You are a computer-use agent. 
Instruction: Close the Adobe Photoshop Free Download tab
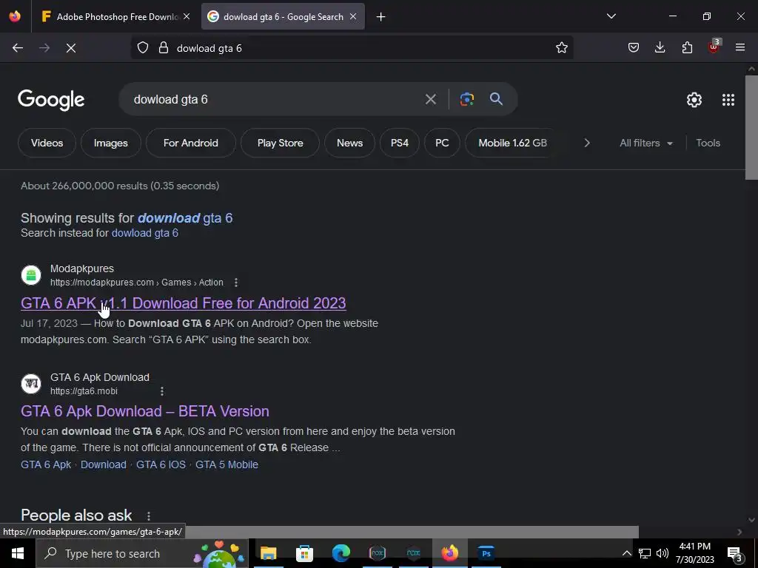[187, 17]
